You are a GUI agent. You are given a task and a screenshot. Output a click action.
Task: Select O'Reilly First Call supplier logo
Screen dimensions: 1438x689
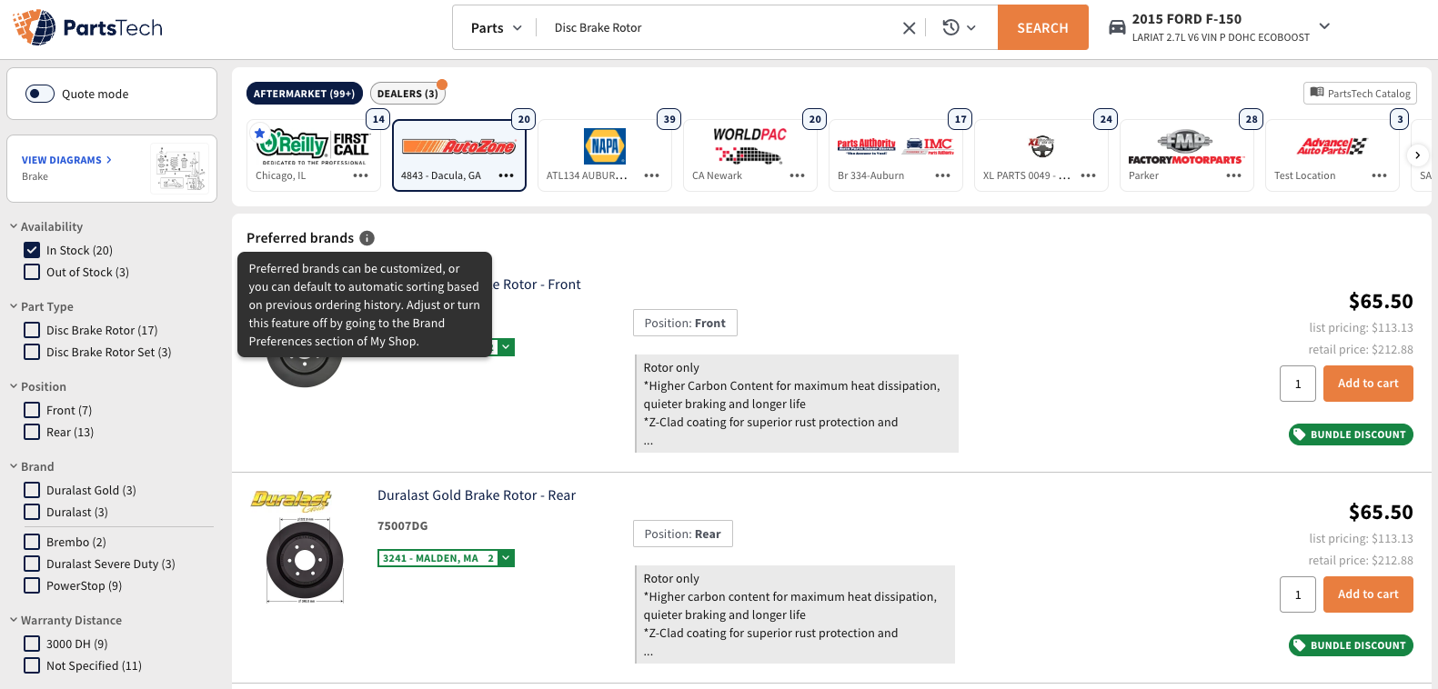312,145
